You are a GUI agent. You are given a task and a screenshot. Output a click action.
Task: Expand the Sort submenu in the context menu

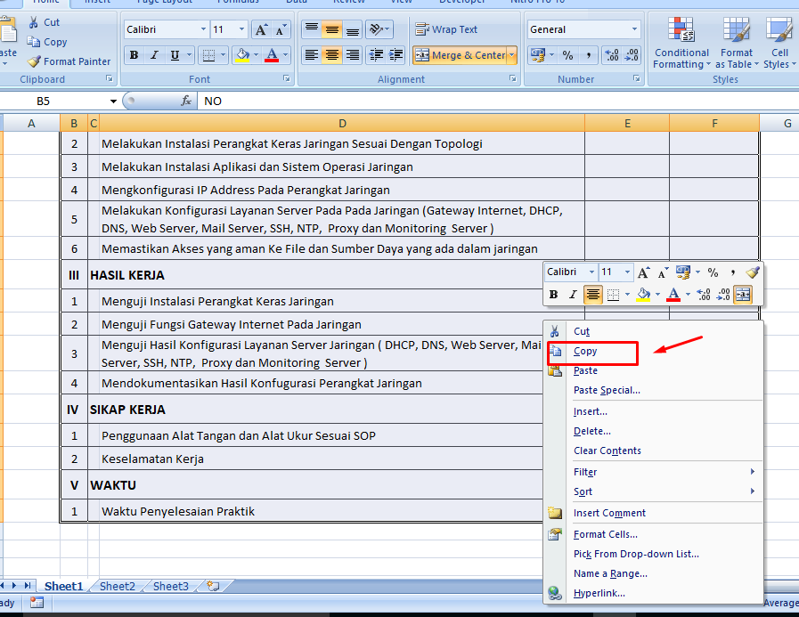click(583, 491)
